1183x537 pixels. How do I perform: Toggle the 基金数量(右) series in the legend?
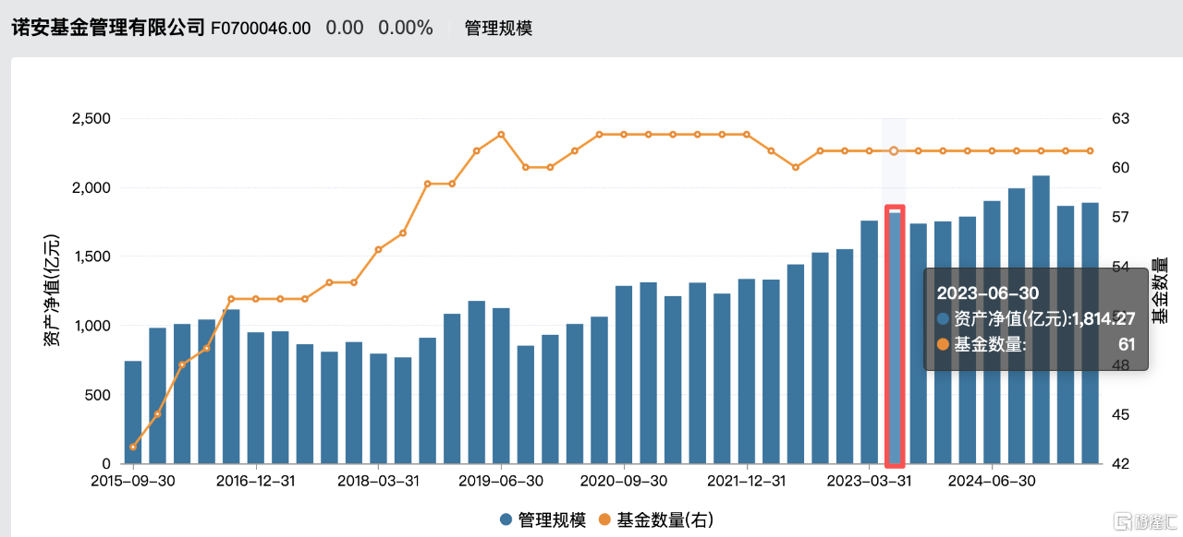tap(656, 519)
